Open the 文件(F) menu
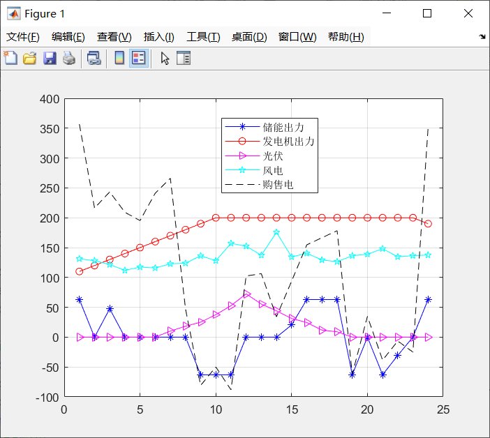Screen dimensions: 490x438 23,37
